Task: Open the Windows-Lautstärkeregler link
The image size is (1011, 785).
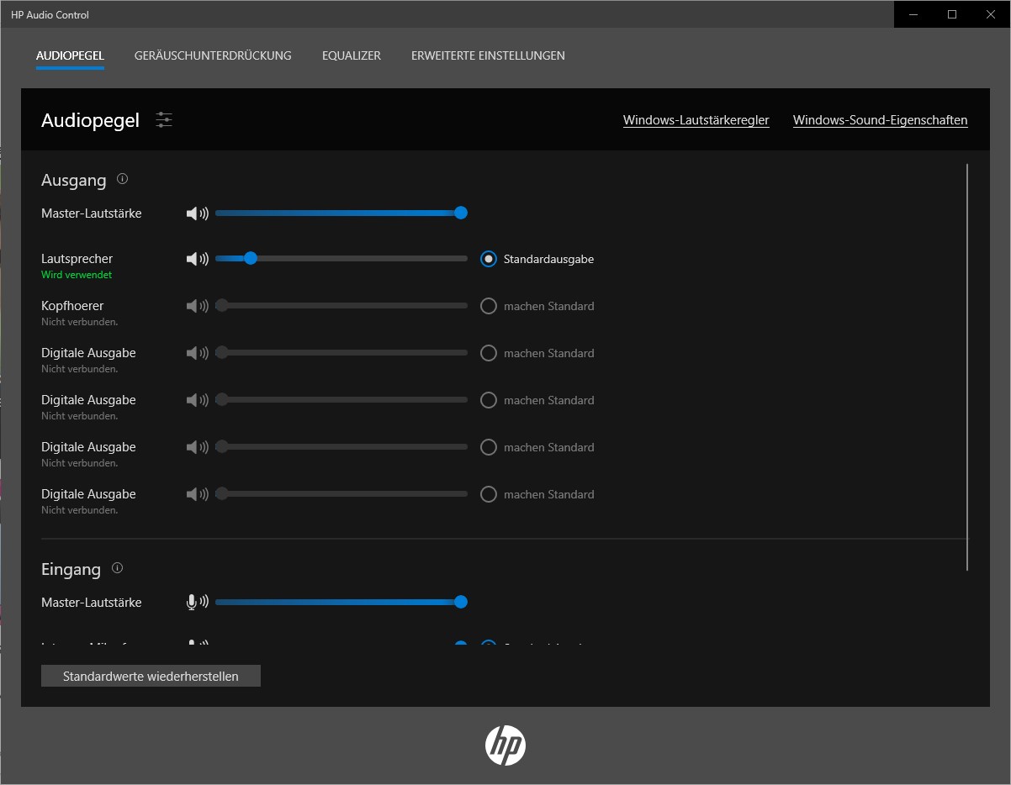Action: [696, 120]
